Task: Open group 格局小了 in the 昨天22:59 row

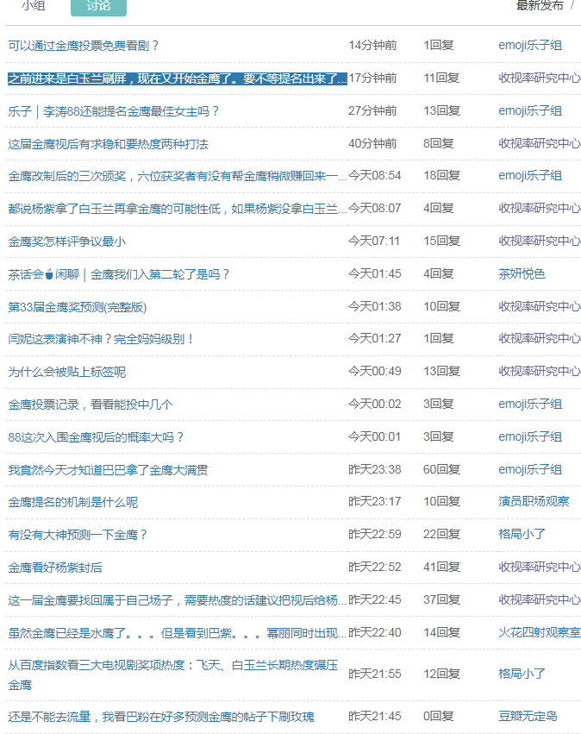Action: (522, 534)
